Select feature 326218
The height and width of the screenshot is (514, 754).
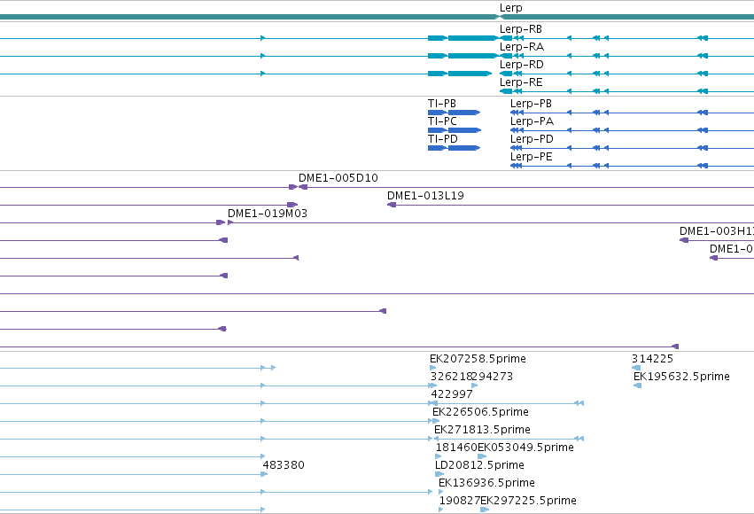451,377
